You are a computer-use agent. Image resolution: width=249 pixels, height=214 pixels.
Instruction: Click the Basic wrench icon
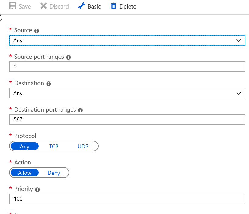click(81, 6)
